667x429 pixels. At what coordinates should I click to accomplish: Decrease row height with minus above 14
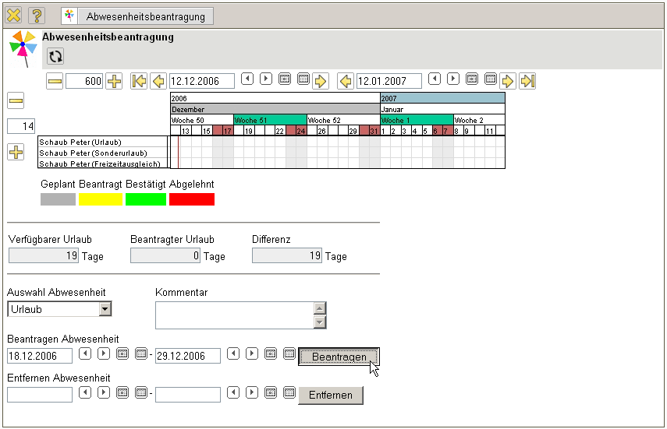(16, 101)
